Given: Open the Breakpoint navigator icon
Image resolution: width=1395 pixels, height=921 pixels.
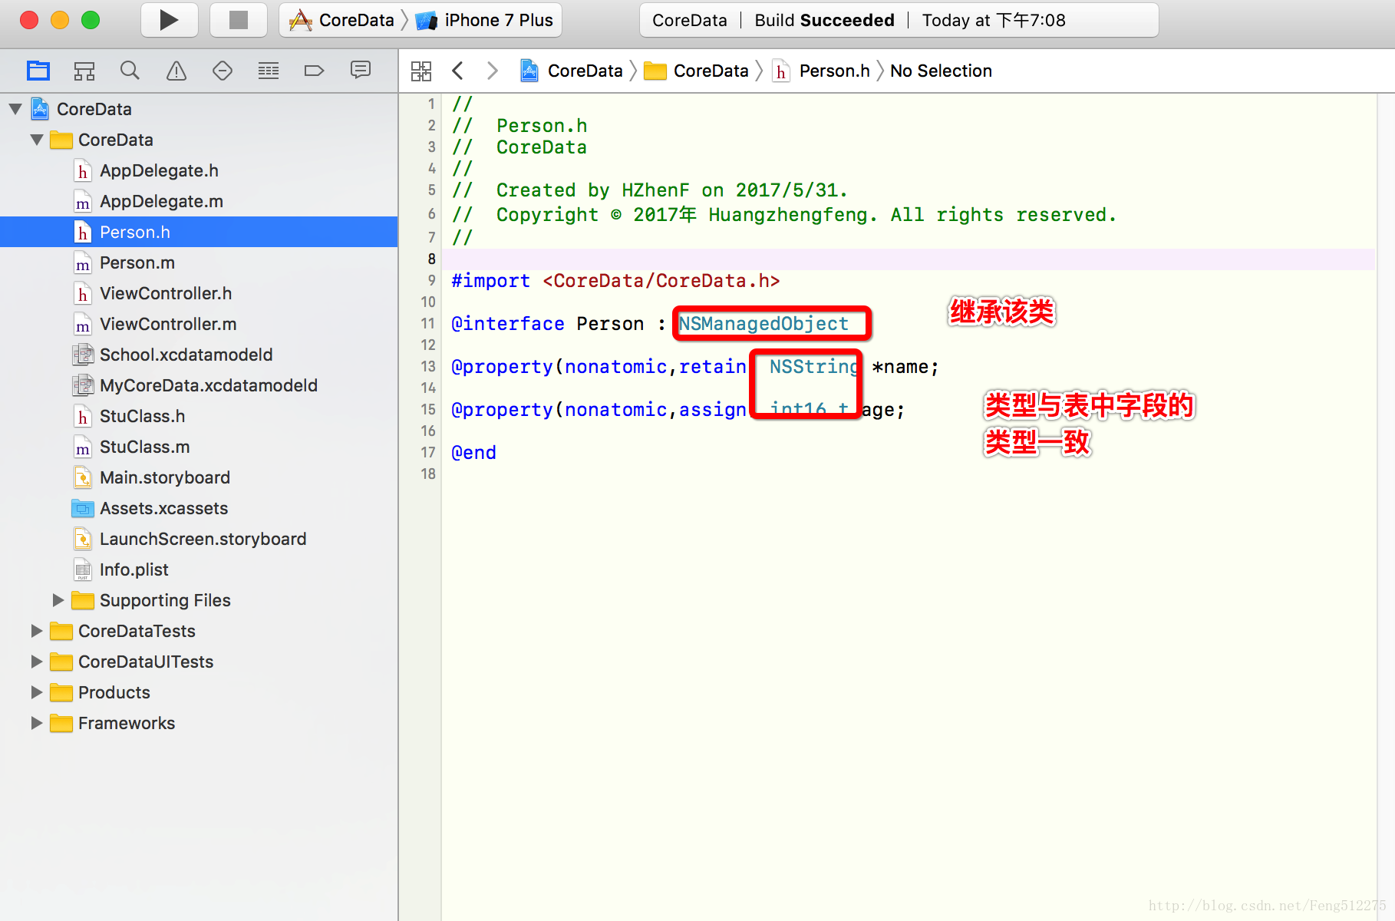Looking at the screenshot, I should [315, 71].
